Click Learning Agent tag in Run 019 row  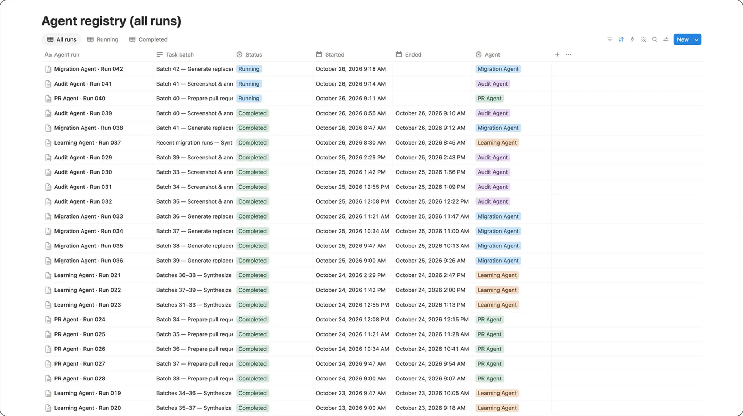pyautogui.click(x=497, y=393)
